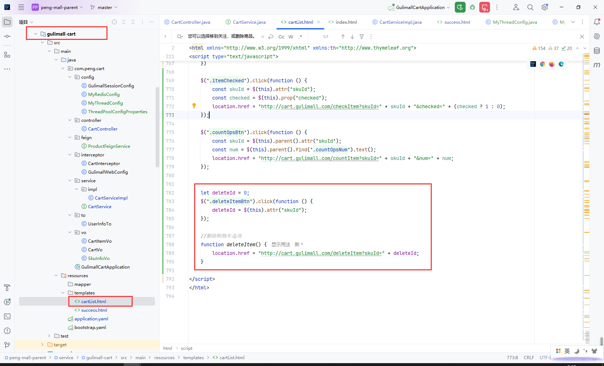Open GulimallCartApplication run configuration dropdown
This screenshot has width=604, height=366.
click(419, 7)
